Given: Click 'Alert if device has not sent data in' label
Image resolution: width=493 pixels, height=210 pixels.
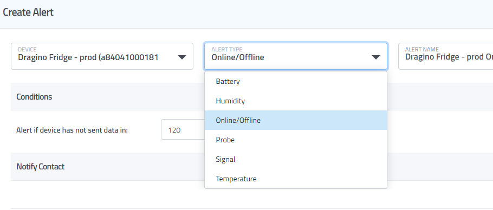Looking at the screenshot, I should pos(72,130).
